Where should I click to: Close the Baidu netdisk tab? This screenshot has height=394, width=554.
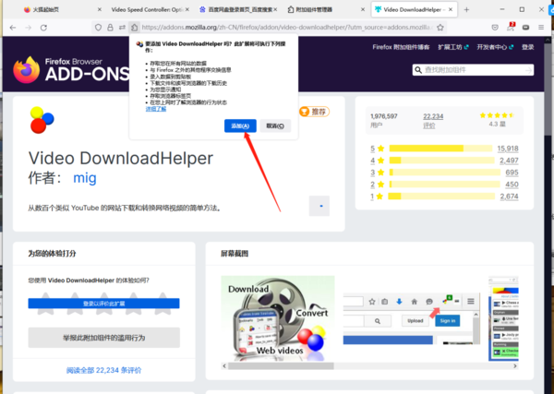pyautogui.click(x=275, y=9)
